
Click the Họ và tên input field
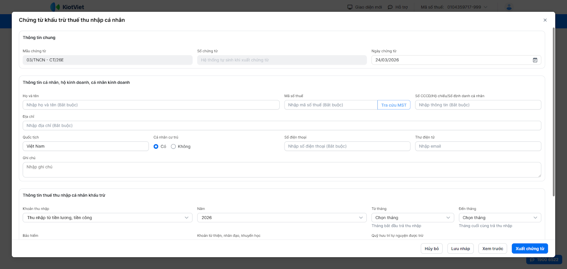pyautogui.click(x=151, y=105)
